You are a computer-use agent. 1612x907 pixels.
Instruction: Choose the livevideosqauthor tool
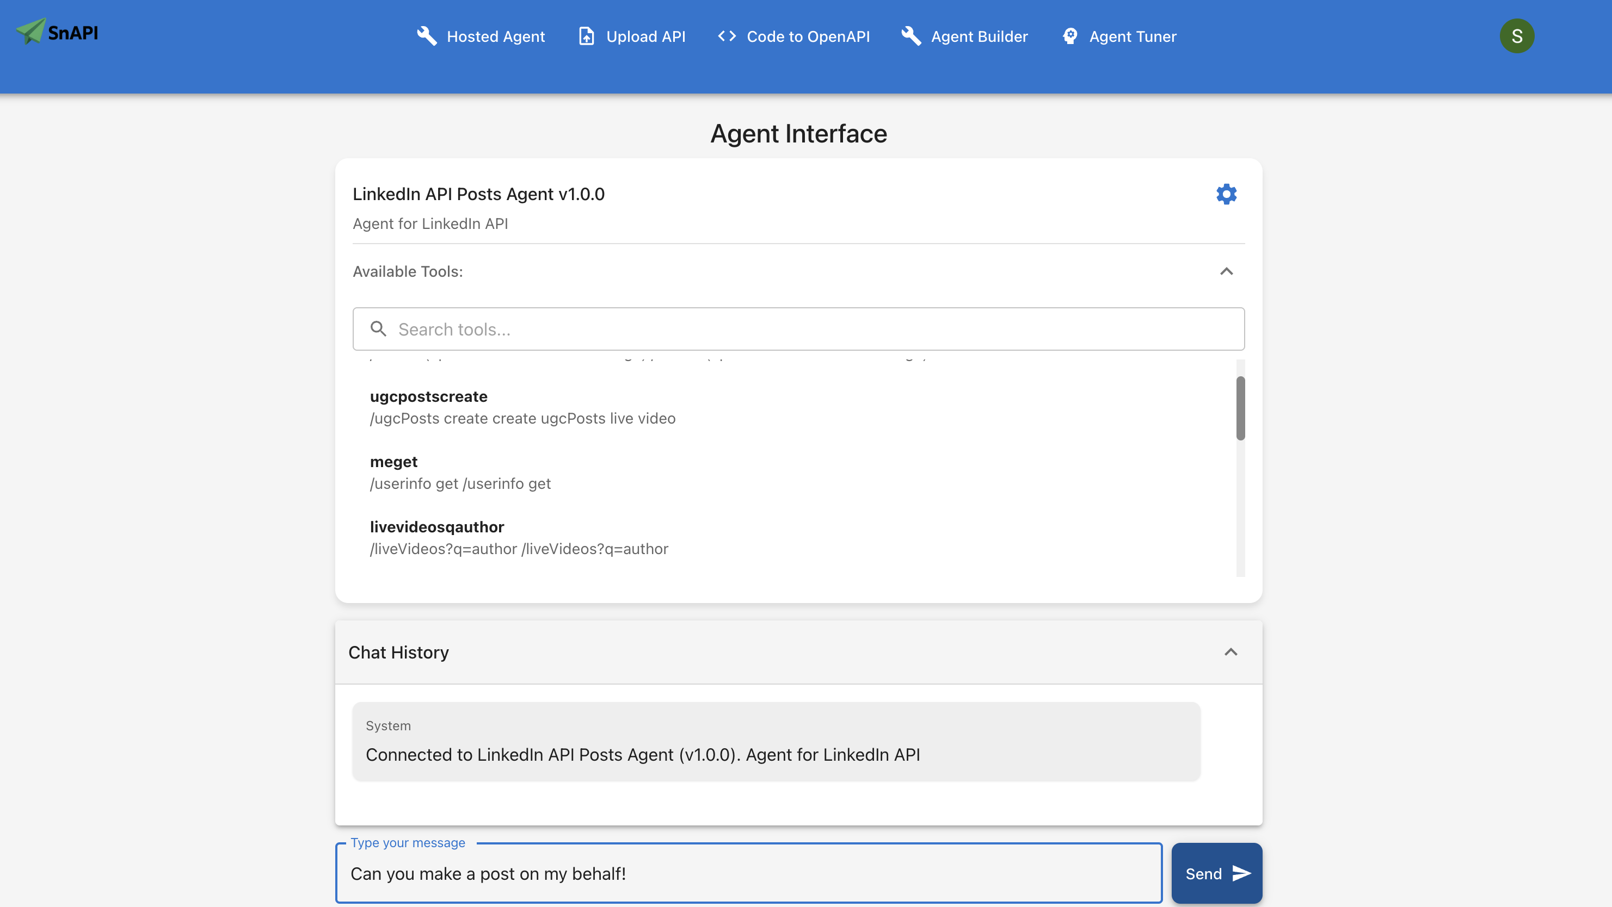[437, 527]
